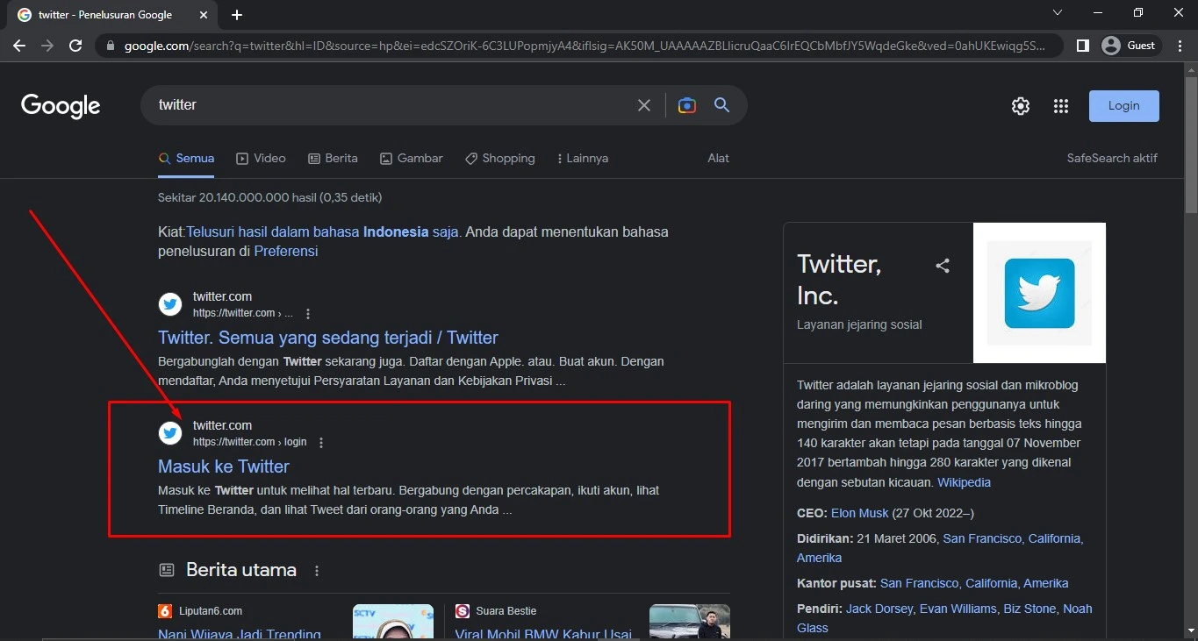Click the browser back arrow
The image size is (1198, 641).
(x=19, y=46)
